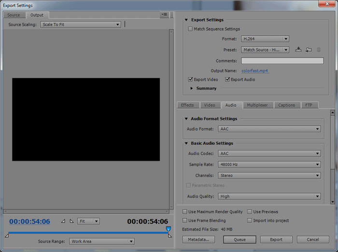Open the Audio Codec dropdown
338x252 pixels.
(x=269, y=154)
